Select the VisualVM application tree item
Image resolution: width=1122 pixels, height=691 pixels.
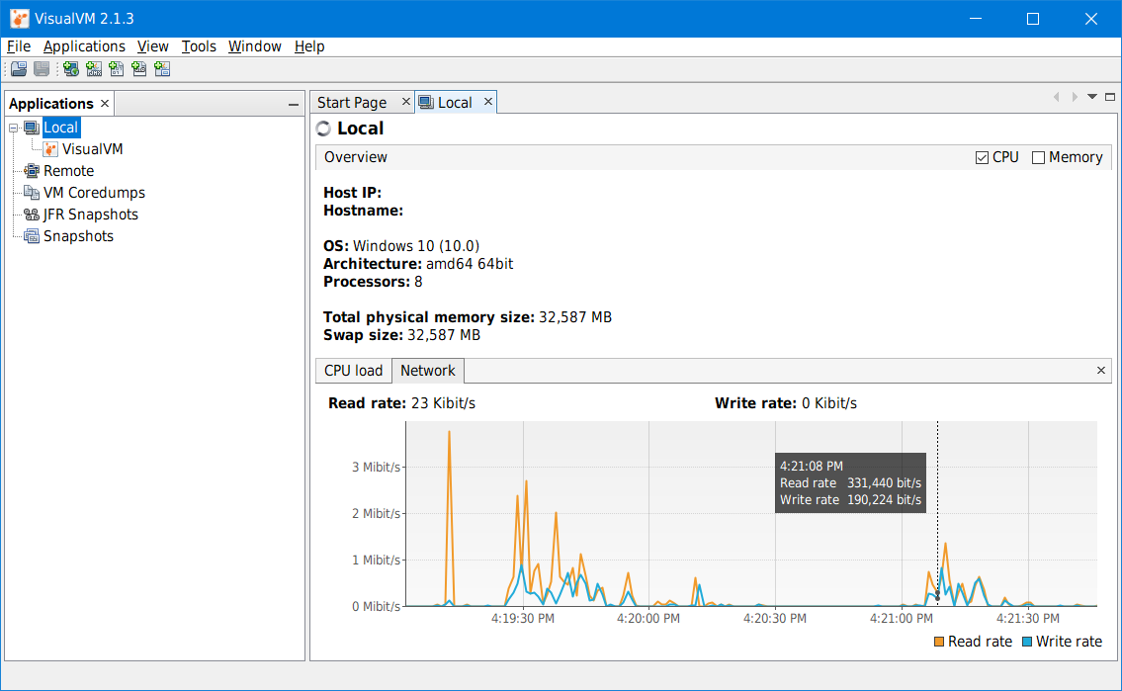[92, 149]
